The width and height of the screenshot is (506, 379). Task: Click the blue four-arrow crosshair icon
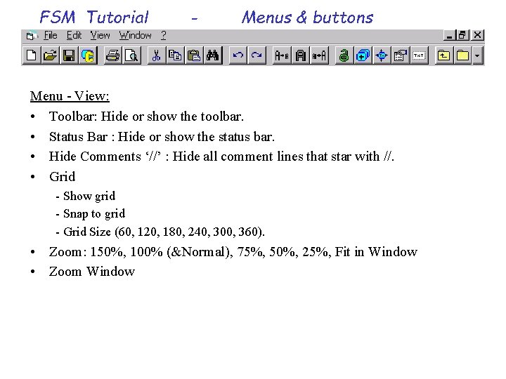(382, 55)
